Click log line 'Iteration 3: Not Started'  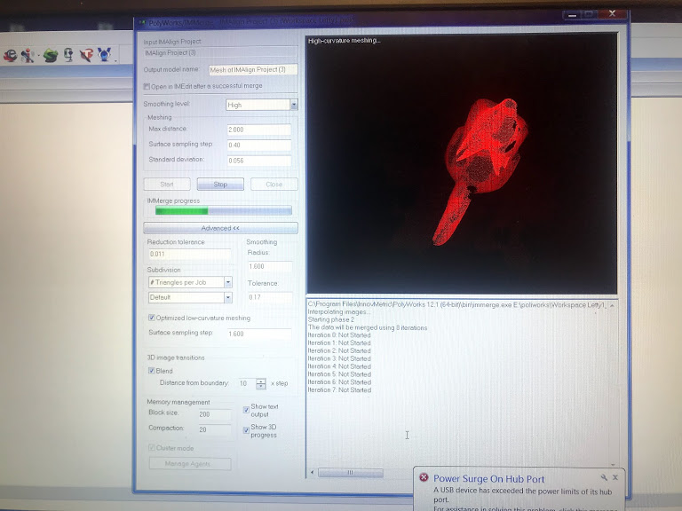[339, 358]
